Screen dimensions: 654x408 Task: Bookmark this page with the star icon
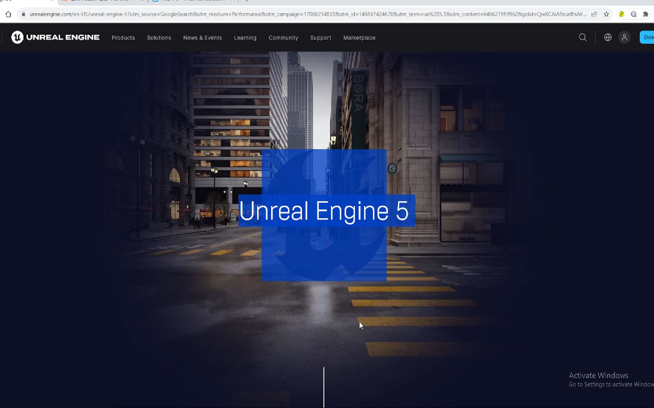click(606, 14)
